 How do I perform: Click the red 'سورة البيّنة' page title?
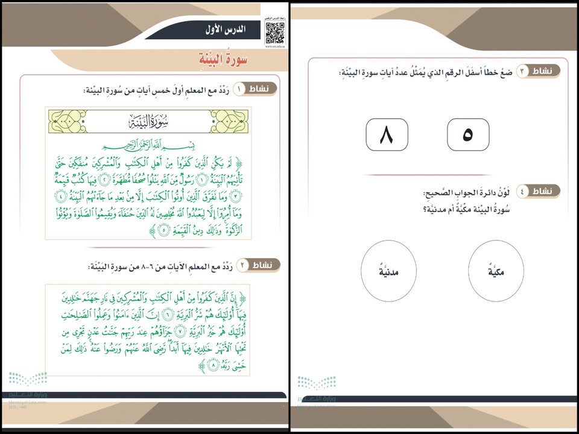223,60
